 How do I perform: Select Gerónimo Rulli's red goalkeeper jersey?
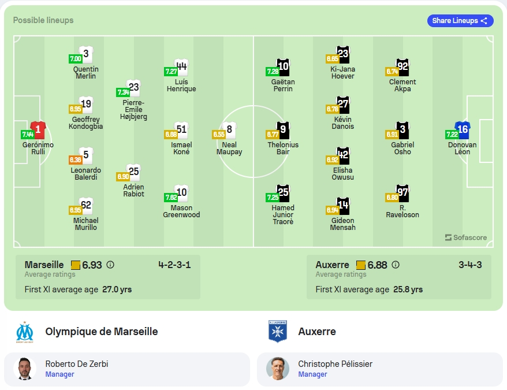38,130
